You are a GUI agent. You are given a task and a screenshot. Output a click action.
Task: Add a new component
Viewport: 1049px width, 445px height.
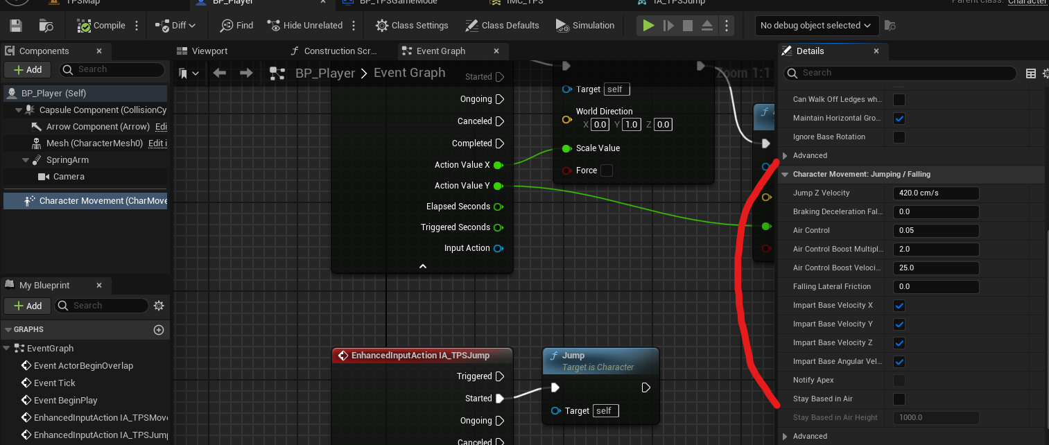27,69
